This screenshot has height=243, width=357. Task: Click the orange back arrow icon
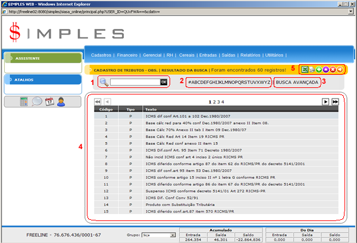tap(339, 70)
